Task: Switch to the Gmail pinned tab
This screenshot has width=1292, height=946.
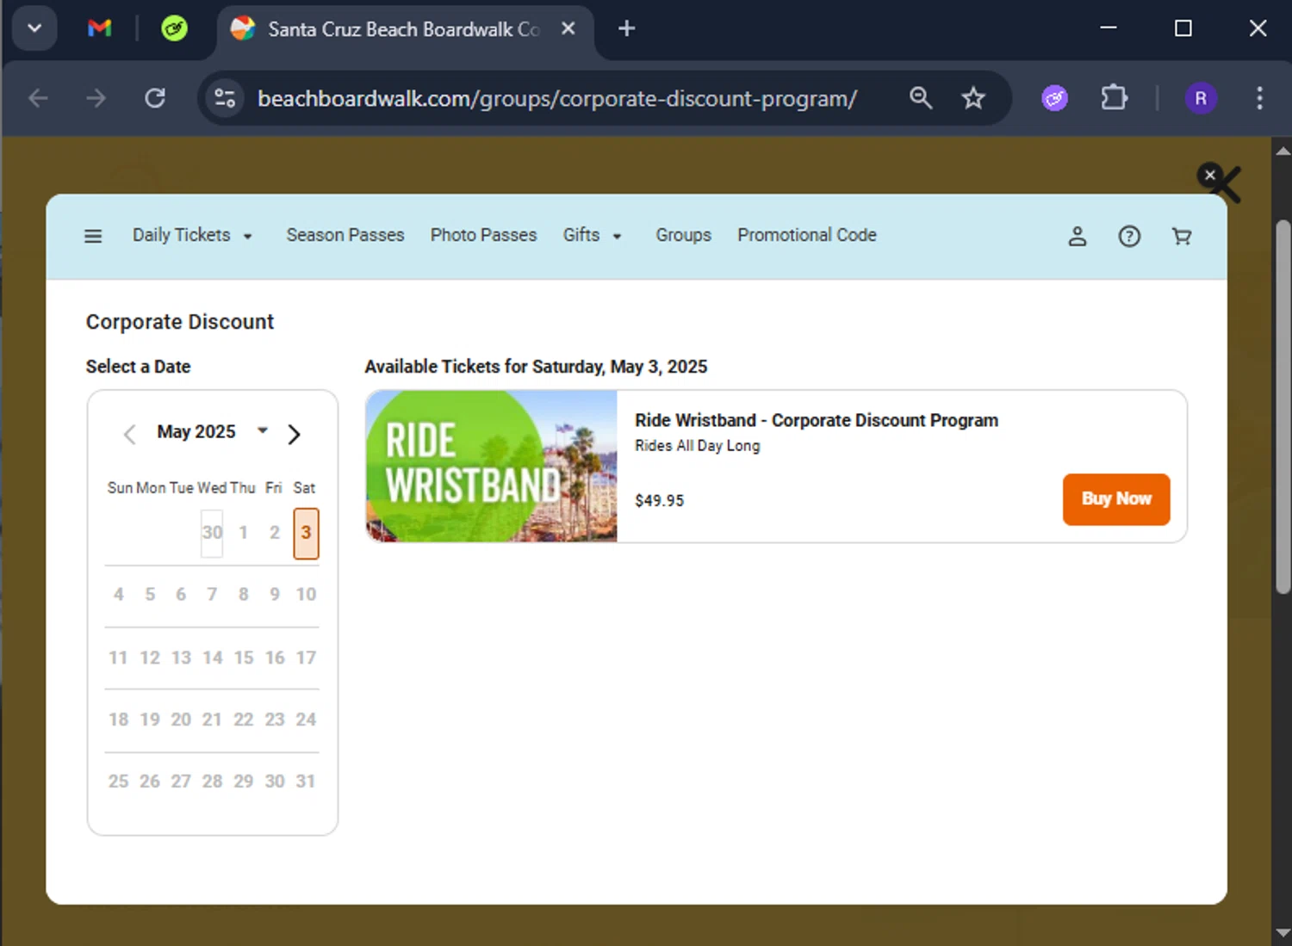Action: coord(100,28)
